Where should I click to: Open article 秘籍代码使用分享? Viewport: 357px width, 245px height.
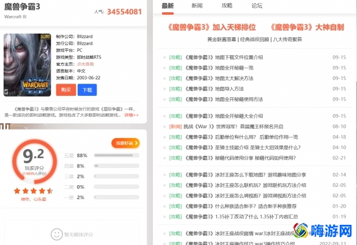tap(240, 158)
